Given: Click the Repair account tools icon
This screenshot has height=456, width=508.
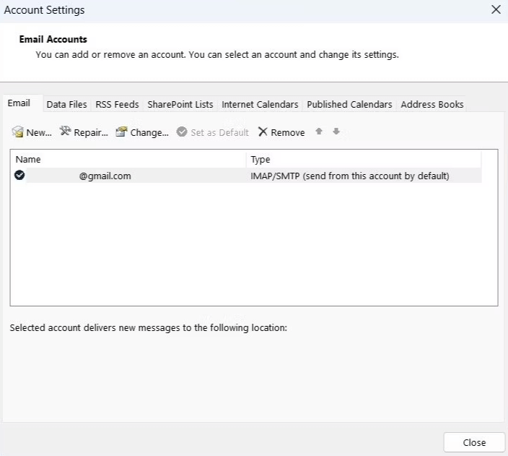Looking at the screenshot, I should [x=66, y=132].
